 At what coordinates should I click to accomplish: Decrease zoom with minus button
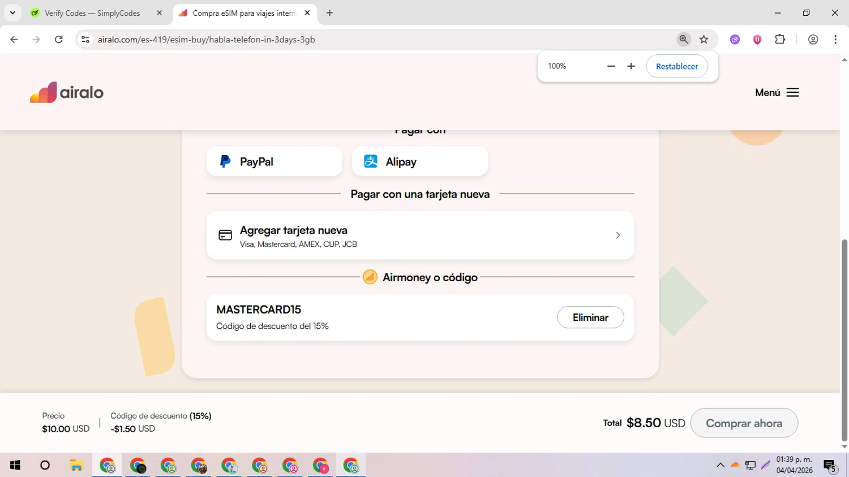tap(611, 66)
